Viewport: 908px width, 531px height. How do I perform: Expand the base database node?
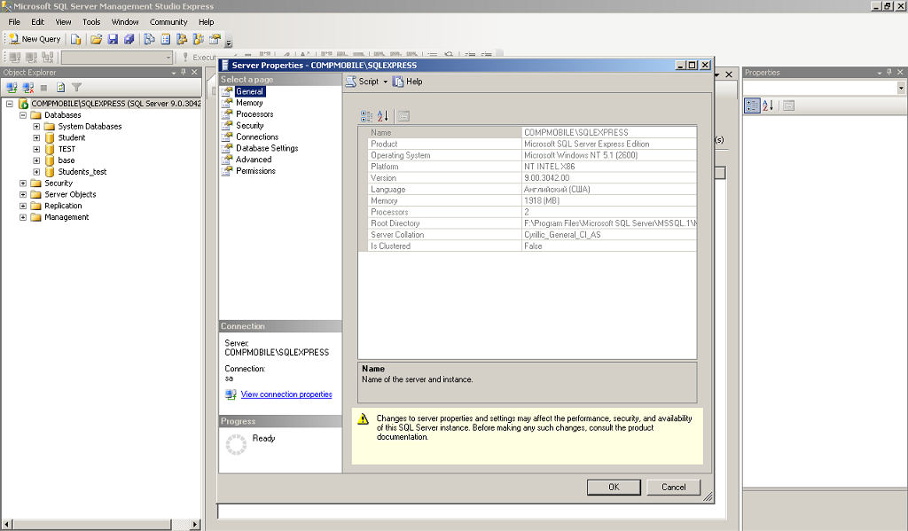point(36,160)
